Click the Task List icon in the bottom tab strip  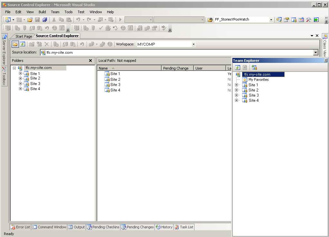[x=177, y=227]
